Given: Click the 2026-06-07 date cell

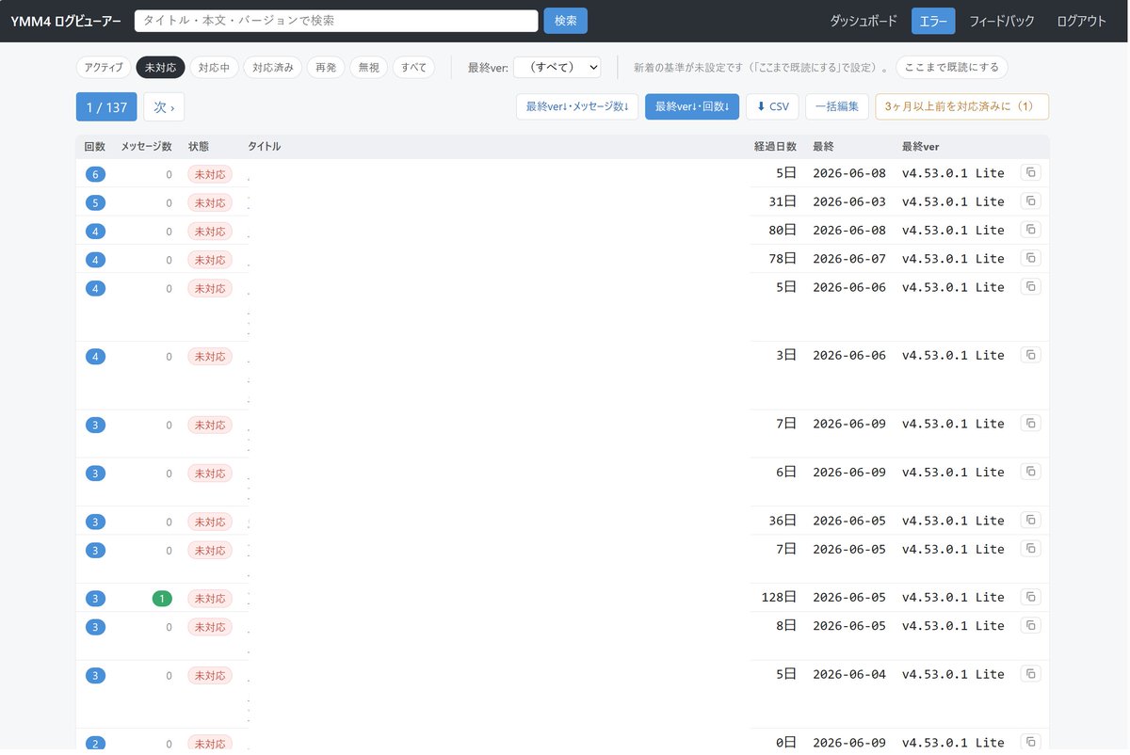Looking at the screenshot, I should [x=849, y=258].
